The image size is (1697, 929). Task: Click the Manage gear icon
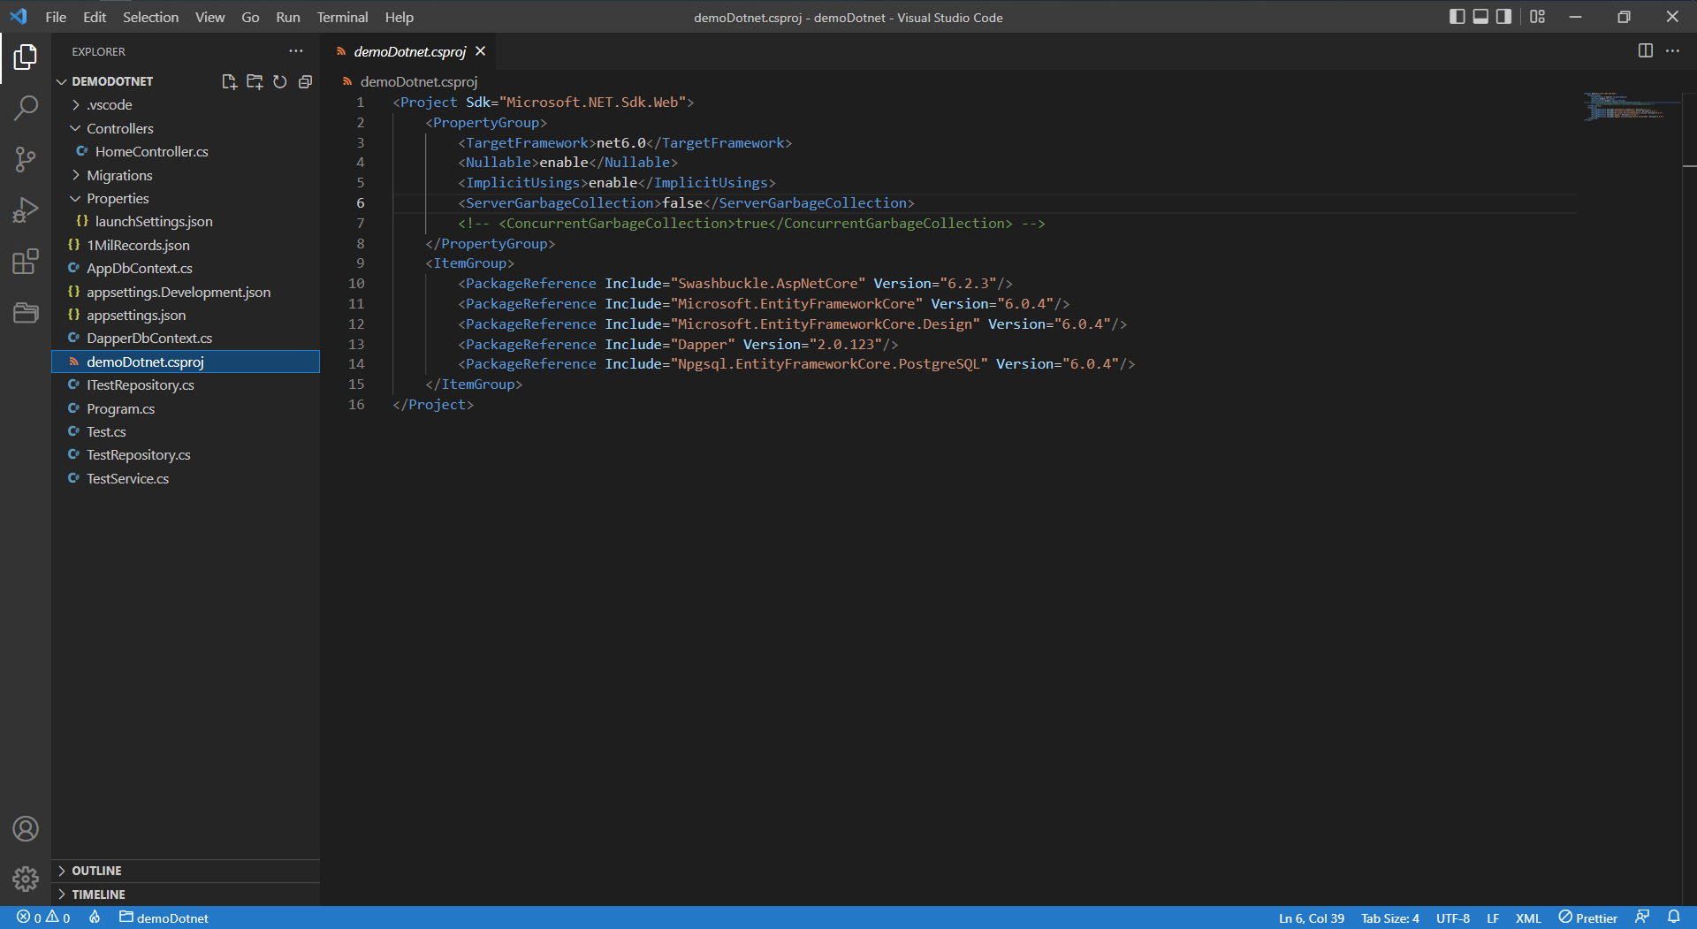pos(26,880)
